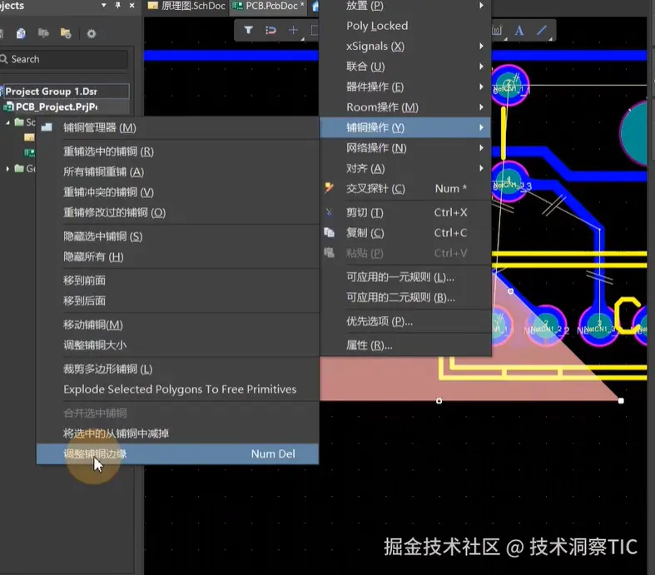Click 调整铺铜边缘 highlighted entry
Image resolution: width=655 pixels, height=575 pixels.
point(177,454)
